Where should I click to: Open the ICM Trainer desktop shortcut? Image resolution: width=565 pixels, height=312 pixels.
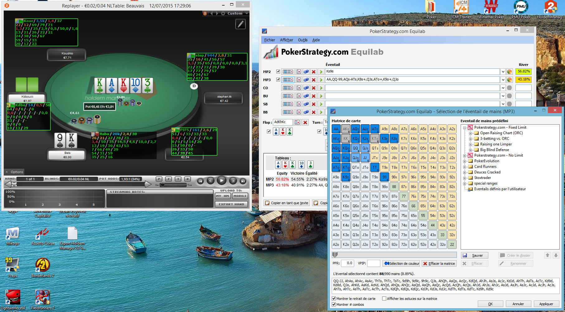tap(461, 10)
